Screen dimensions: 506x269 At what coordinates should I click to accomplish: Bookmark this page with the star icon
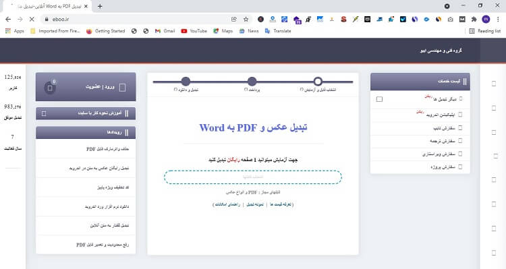[246, 20]
